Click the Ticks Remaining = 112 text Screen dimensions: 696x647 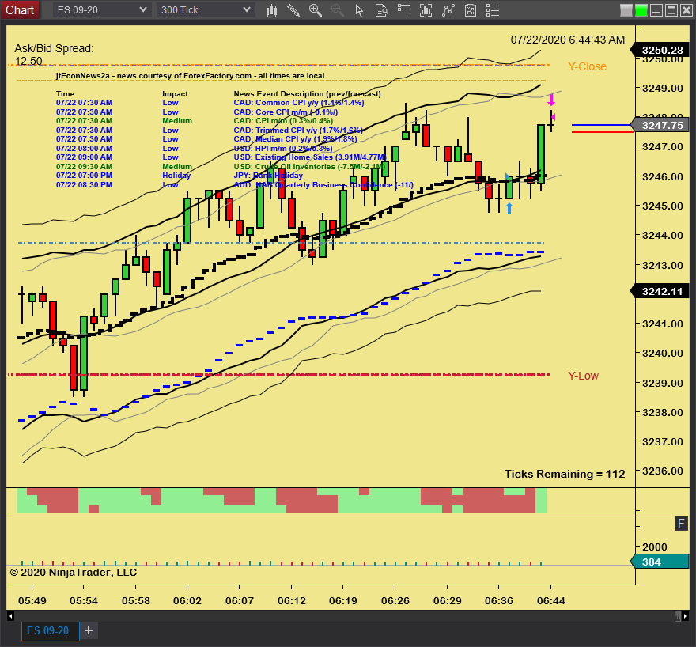[565, 474]
